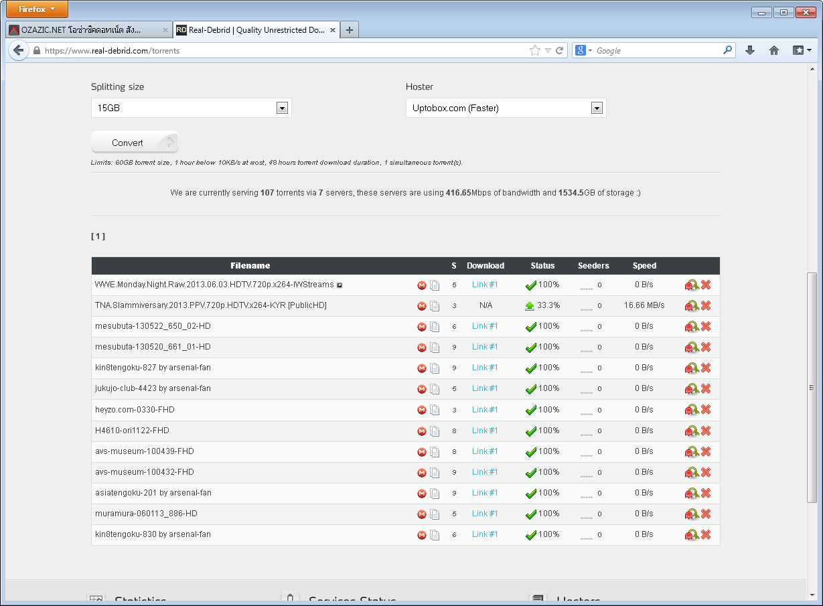Click the small info icon after WWE.Monday.Night.Raw filename
This screenshot has height=606, width=823.
click(x=340, y=285)
